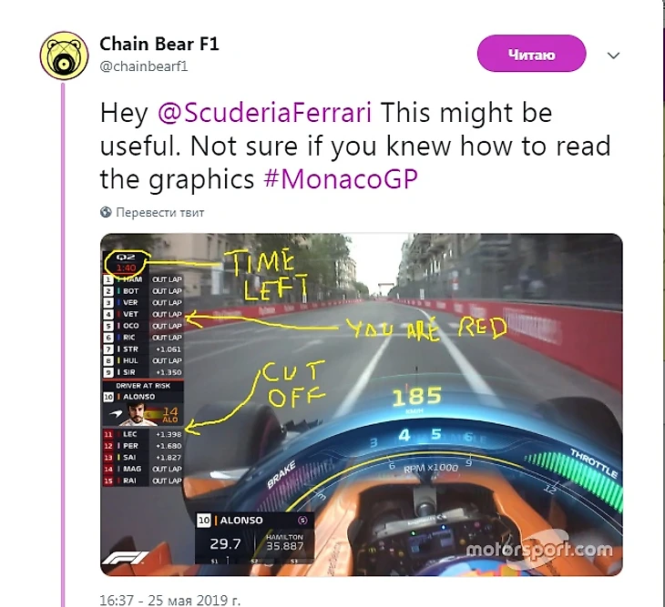The image size is (665, 607).
Task: Click Alonso's portrait in the timing tower
Action: [x=138, y=414]
